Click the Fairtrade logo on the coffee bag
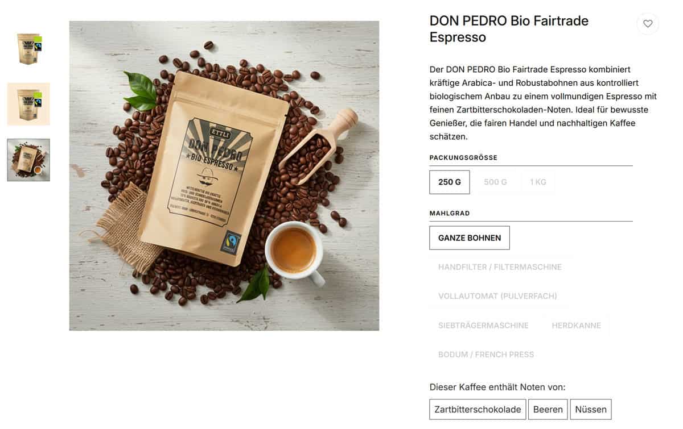 coord(232,241)
